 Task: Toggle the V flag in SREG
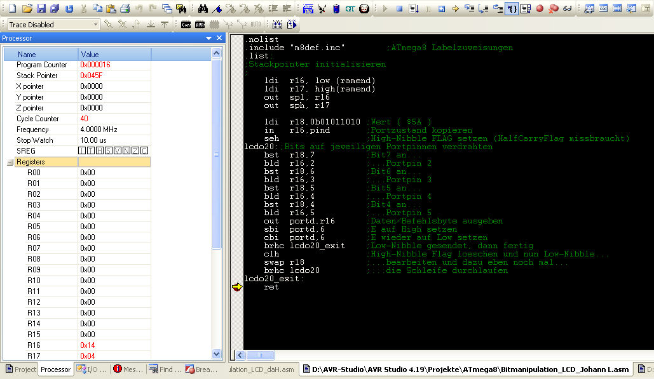[x=118, y=150]
